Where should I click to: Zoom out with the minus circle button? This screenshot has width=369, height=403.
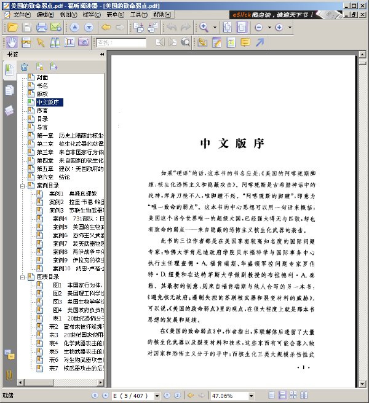[x=259, y=27]
